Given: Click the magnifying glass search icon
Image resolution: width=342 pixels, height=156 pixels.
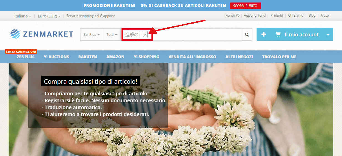Looking at the screenshot, I should click(247, 35).
